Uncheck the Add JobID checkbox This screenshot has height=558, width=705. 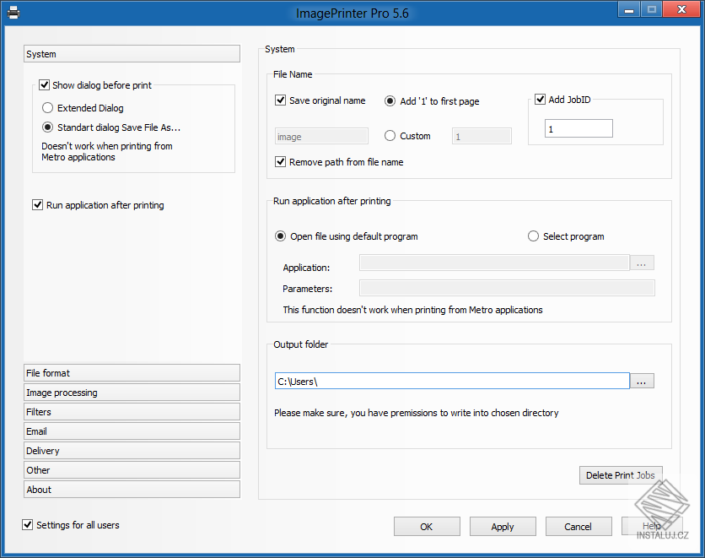click(x=541, y=100)
